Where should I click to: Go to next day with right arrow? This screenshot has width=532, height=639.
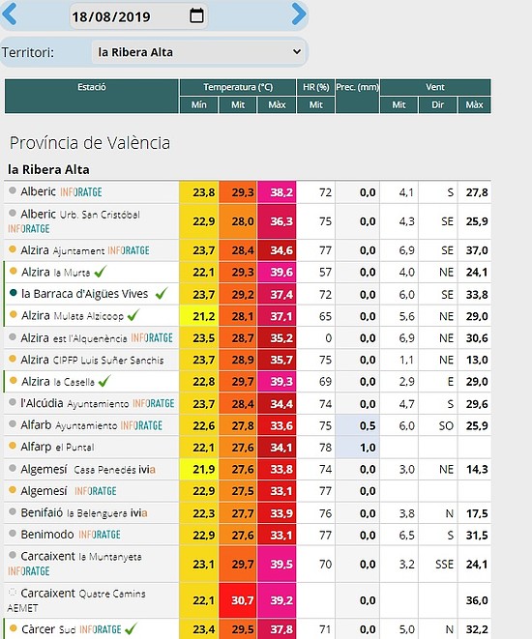299,15
